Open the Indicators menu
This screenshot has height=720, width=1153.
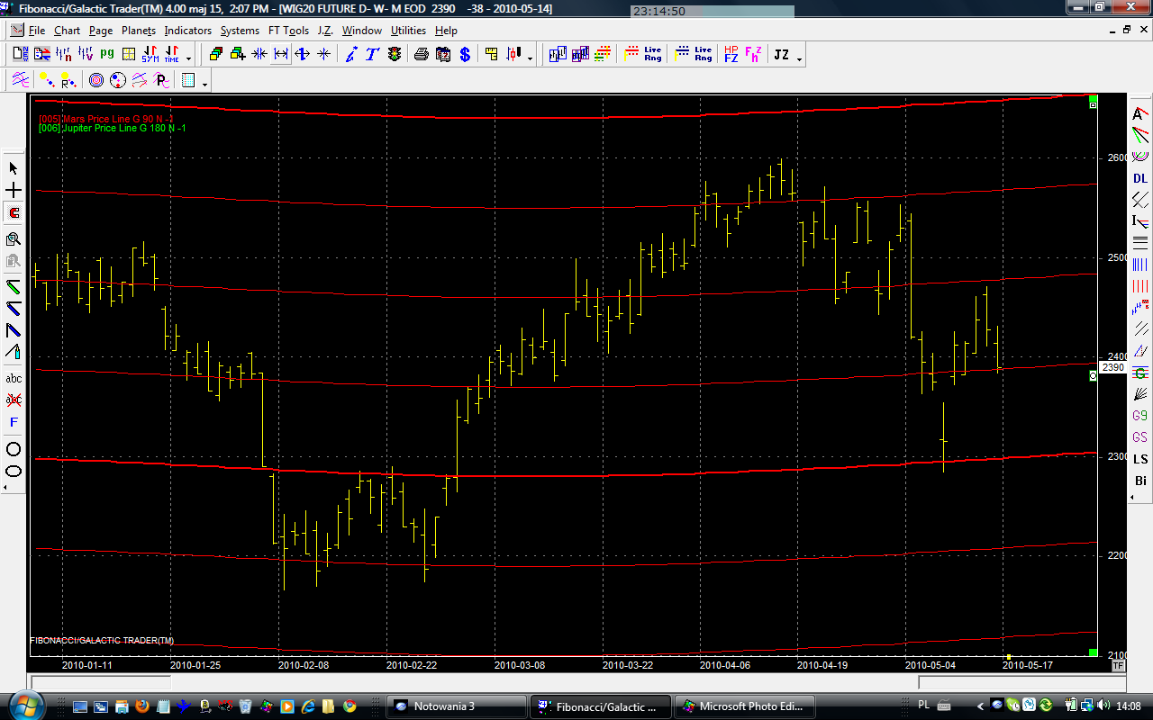click(187, 31)
